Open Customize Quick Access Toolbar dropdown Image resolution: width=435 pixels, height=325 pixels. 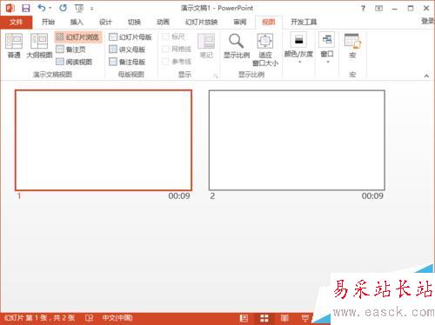click(x=91, y=9)
